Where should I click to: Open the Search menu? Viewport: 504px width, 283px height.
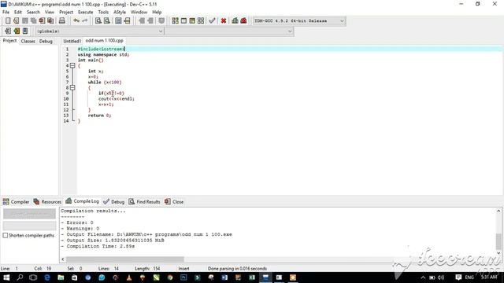coord(33,12)
